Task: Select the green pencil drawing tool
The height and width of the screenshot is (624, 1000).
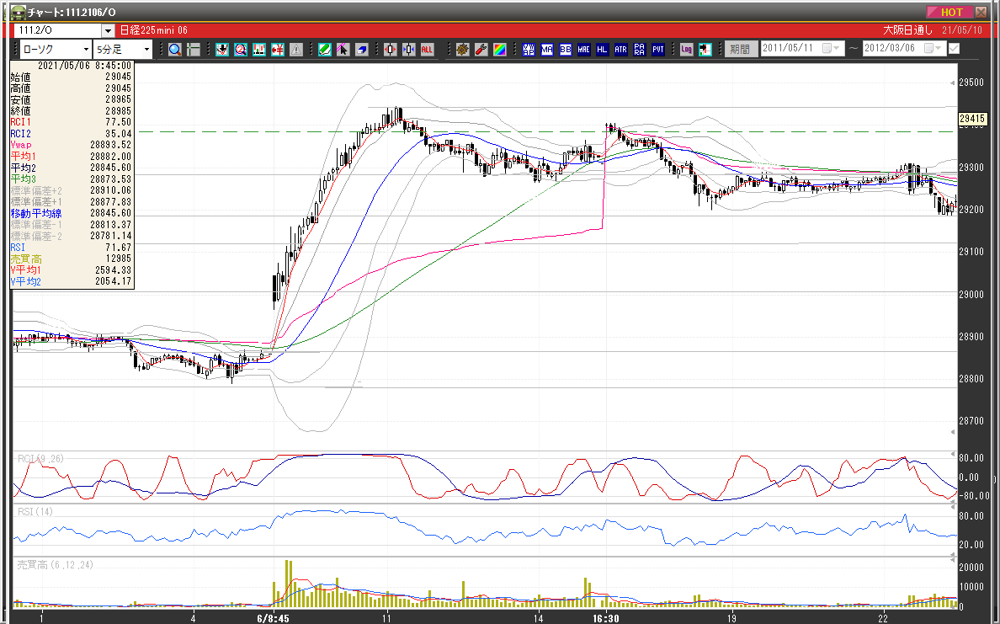Action: (x=325, y=49)
